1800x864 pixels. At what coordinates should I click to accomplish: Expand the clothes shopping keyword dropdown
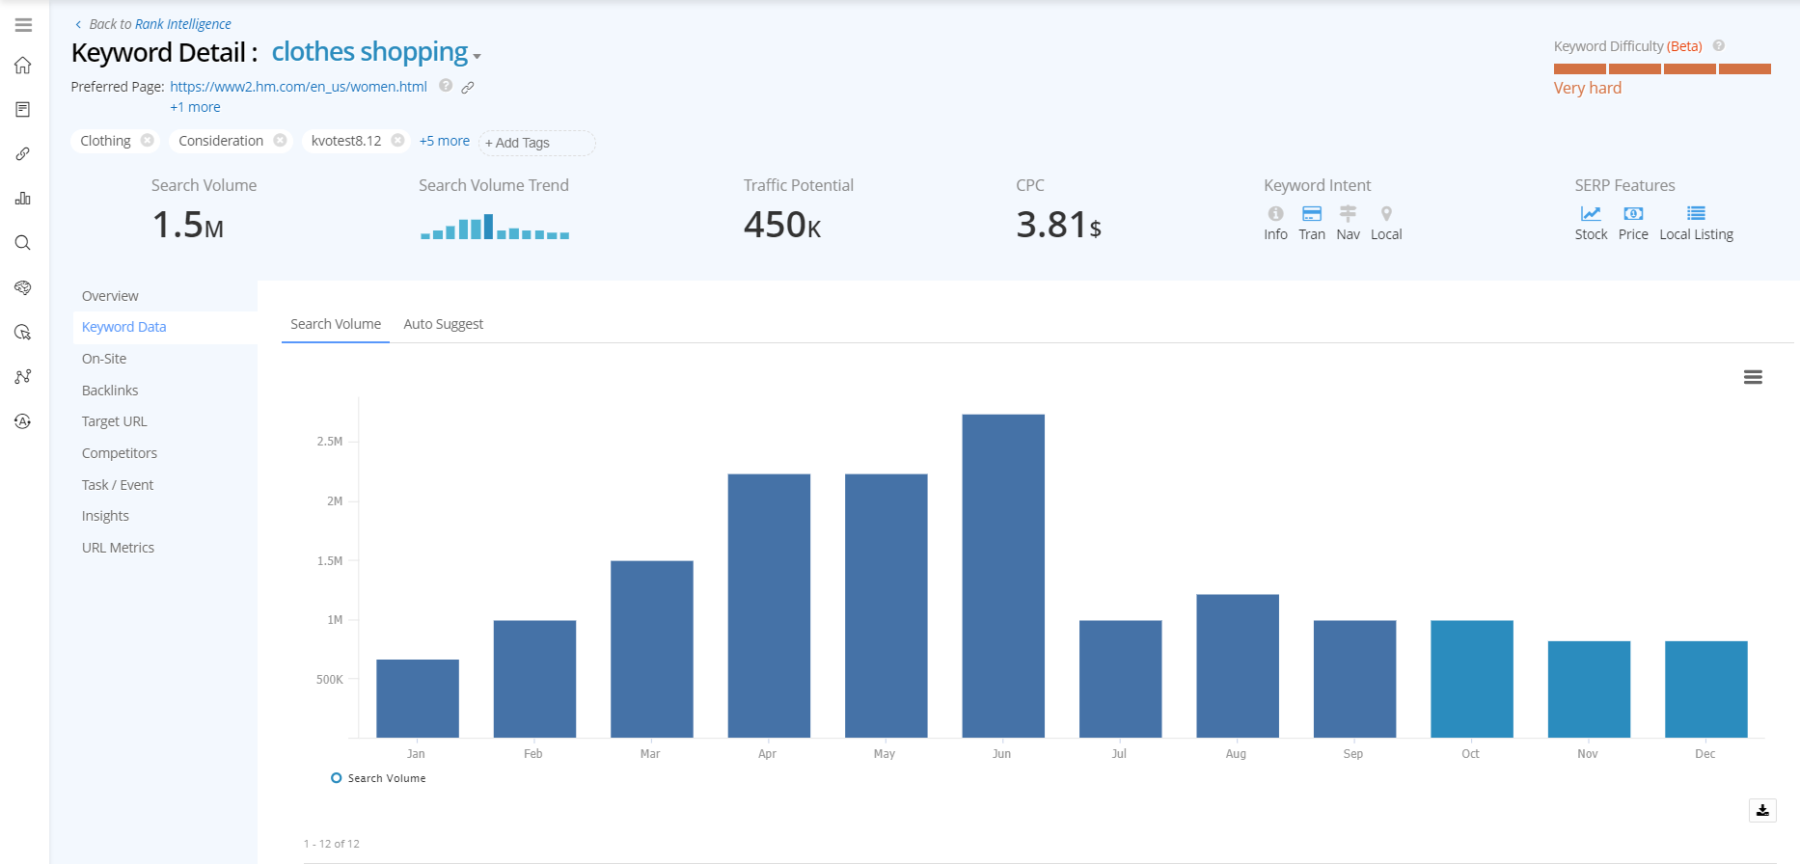pos(477,56)
